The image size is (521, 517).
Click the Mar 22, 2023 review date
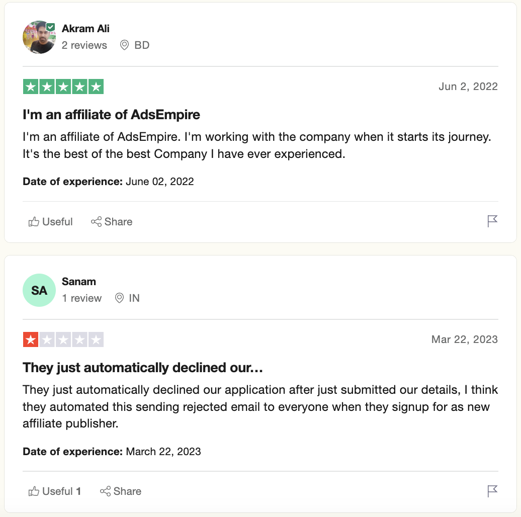pos(464,339)
